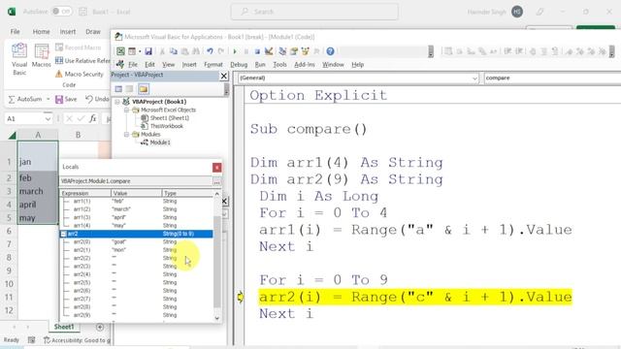Click the Copy icon in VBA toolbar

click(174, 51)
